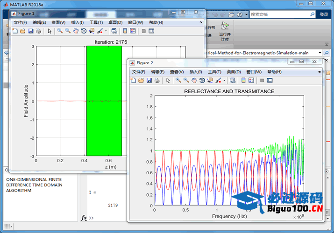Select Brush data tool in Figure 1

coord(99,31)
